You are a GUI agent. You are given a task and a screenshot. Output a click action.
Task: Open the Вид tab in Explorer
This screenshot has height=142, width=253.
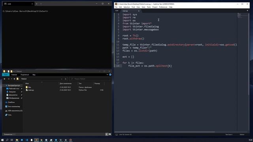pos(34,75)
